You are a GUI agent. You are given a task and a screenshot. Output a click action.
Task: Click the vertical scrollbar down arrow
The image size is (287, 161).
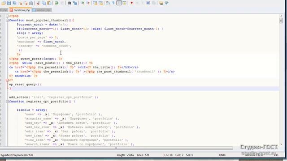pyautogui.click(x=281, y=144)
